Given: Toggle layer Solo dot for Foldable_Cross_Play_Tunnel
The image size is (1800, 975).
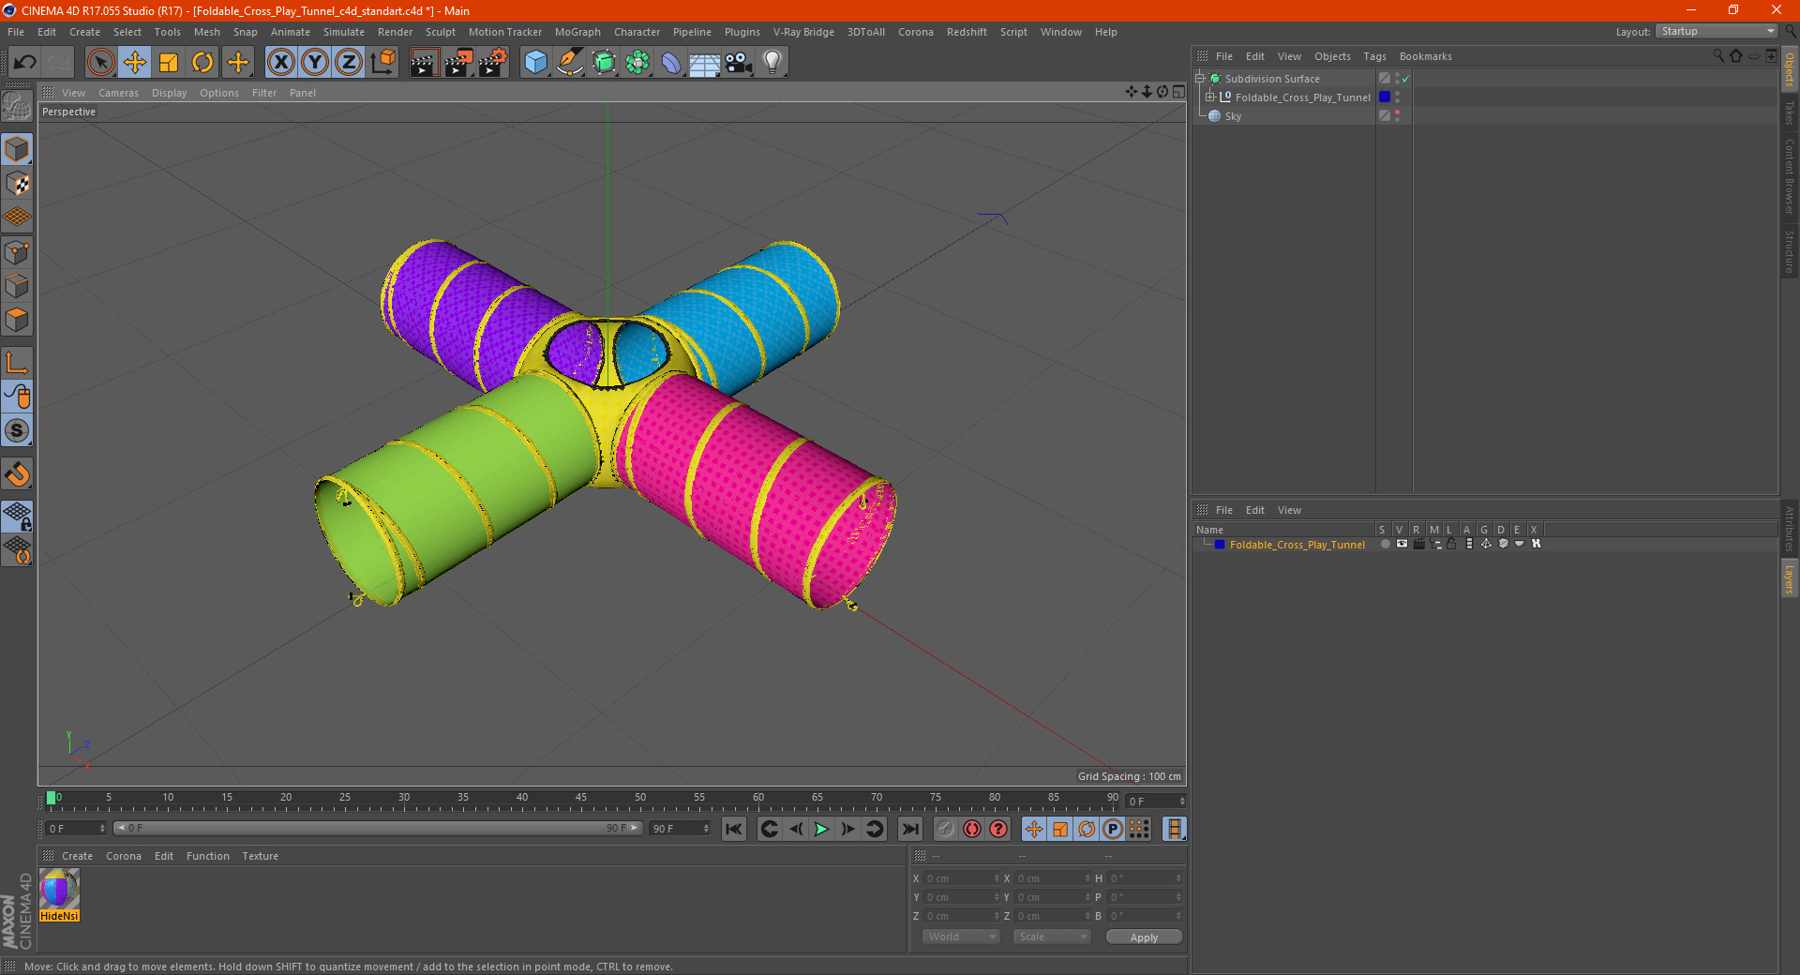Looking at the screenshot, I should (1385, 544).
